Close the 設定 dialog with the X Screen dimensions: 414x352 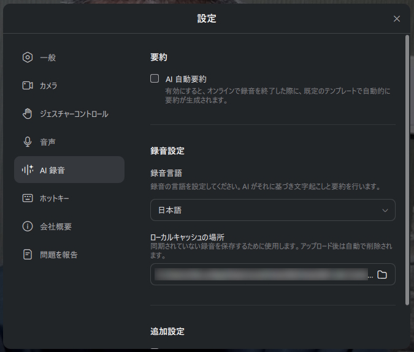click(397, 19)
